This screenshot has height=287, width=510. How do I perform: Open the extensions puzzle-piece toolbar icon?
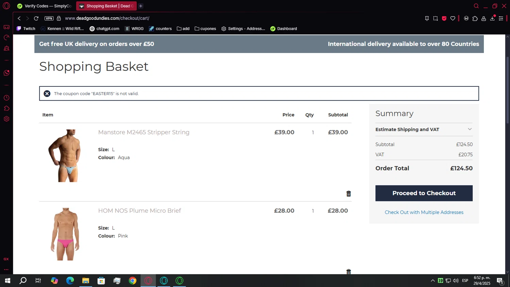(x=475, y=18)
